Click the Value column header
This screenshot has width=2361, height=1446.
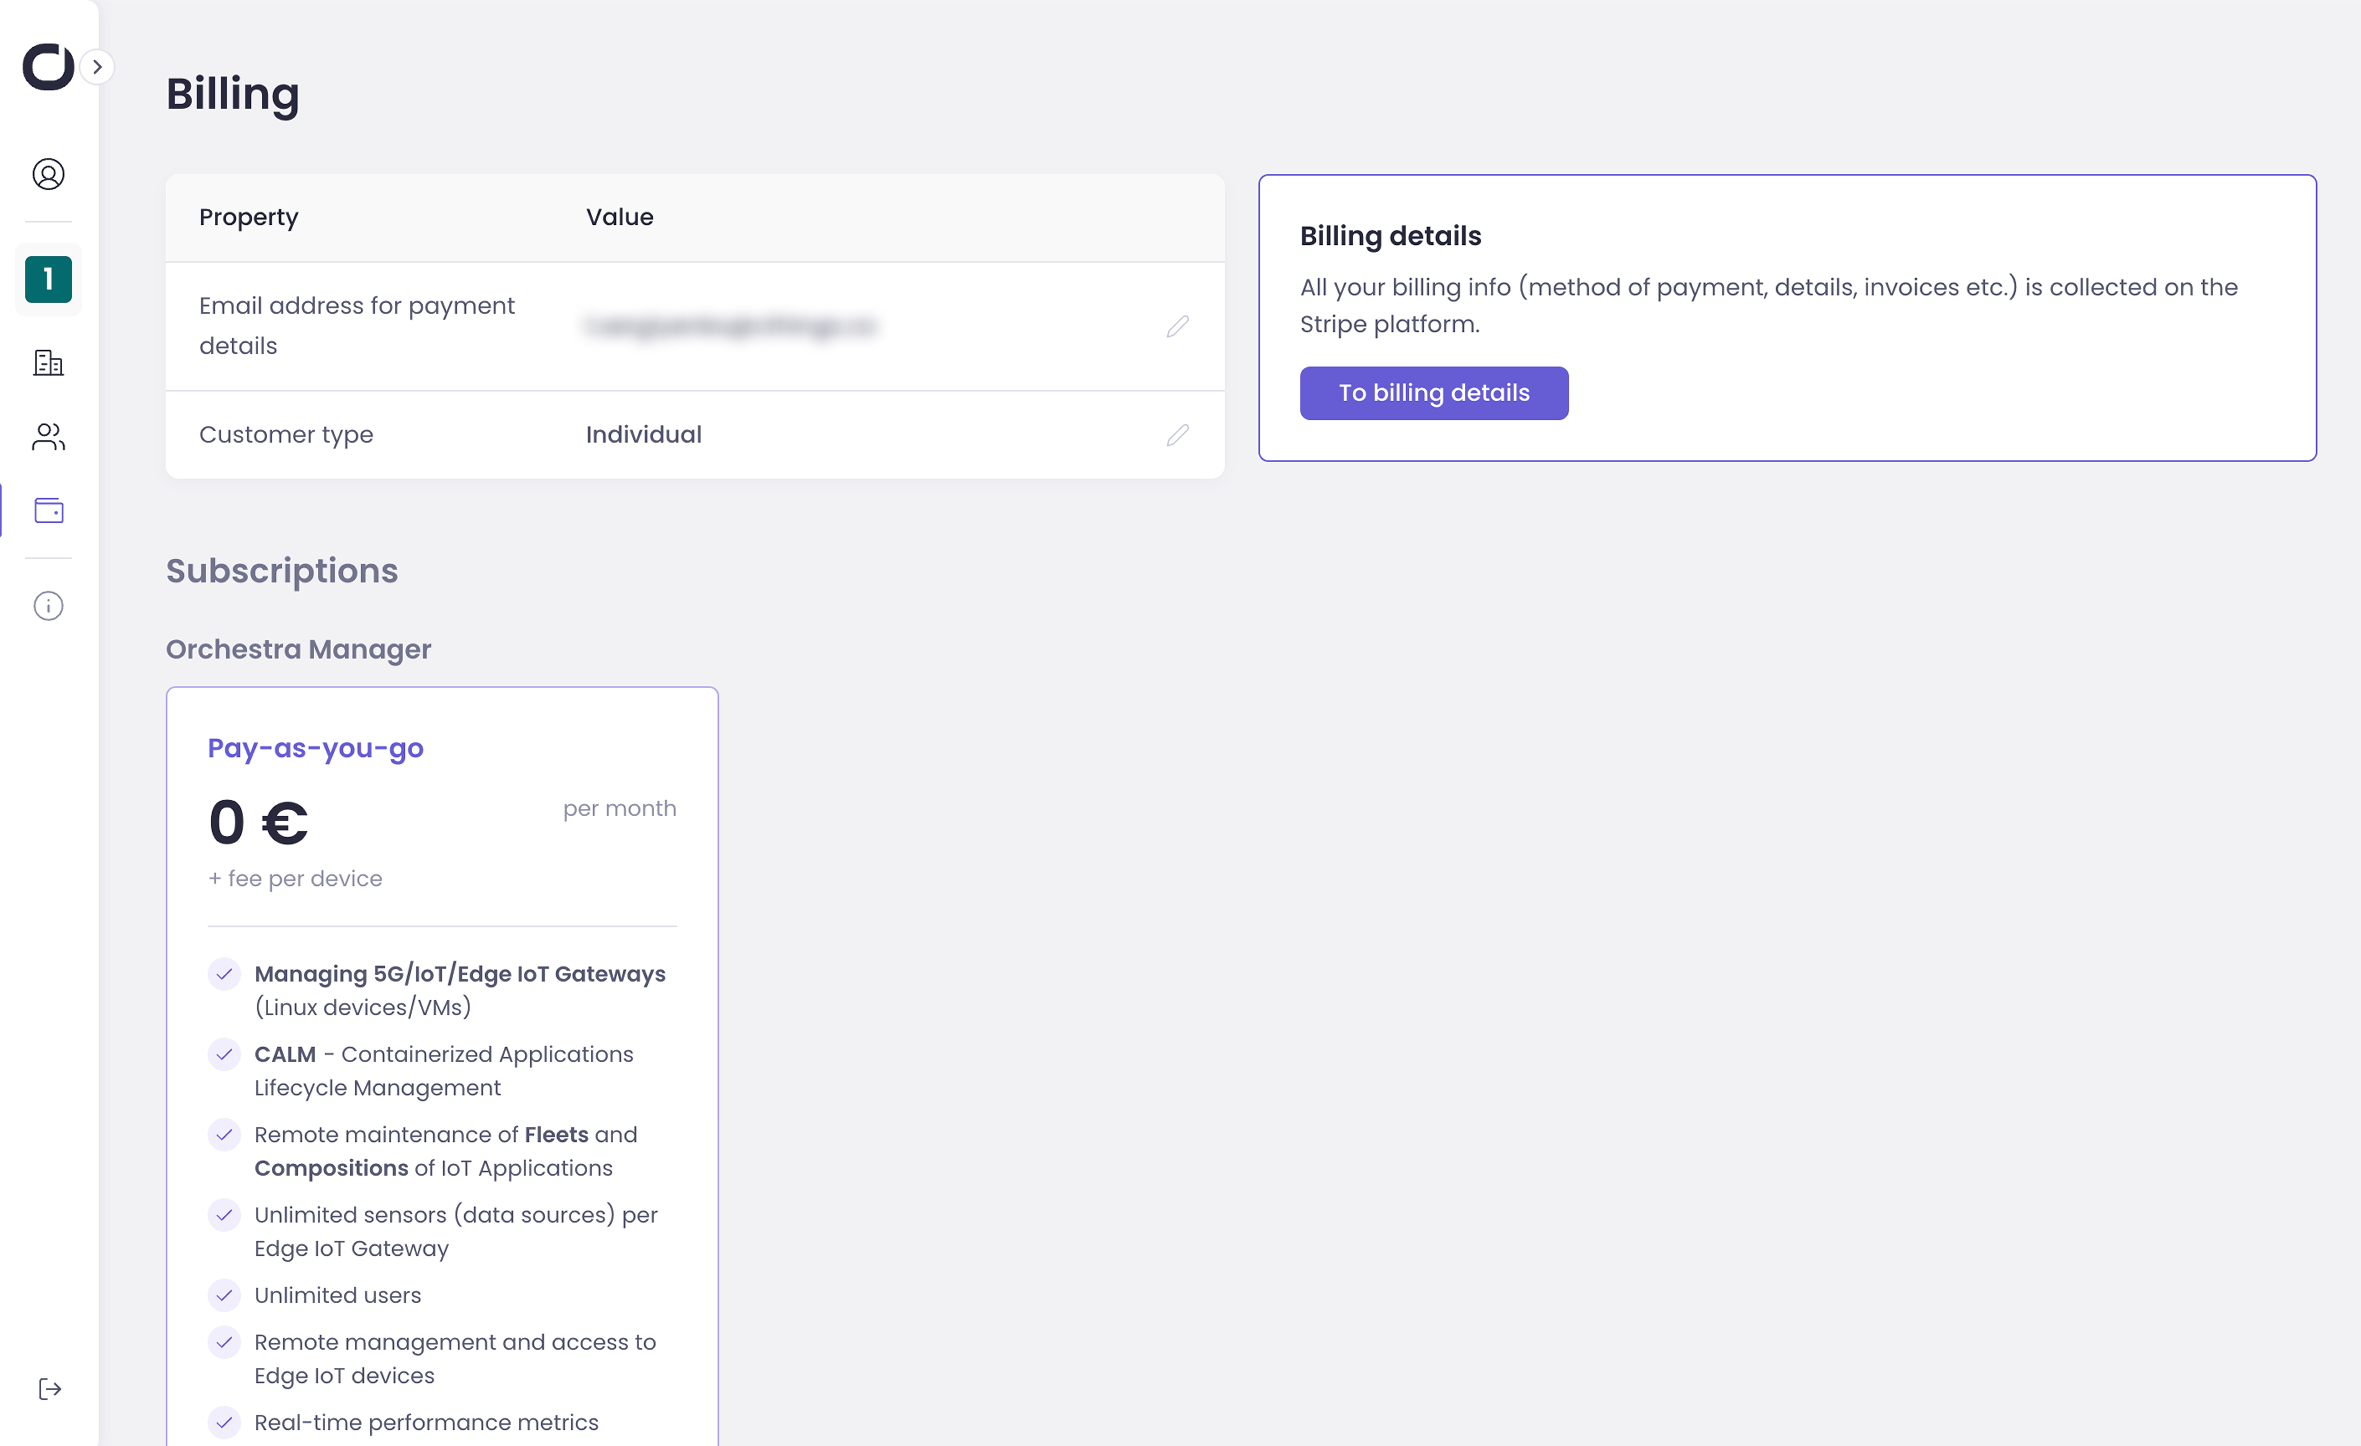click(x=620, y=218)
